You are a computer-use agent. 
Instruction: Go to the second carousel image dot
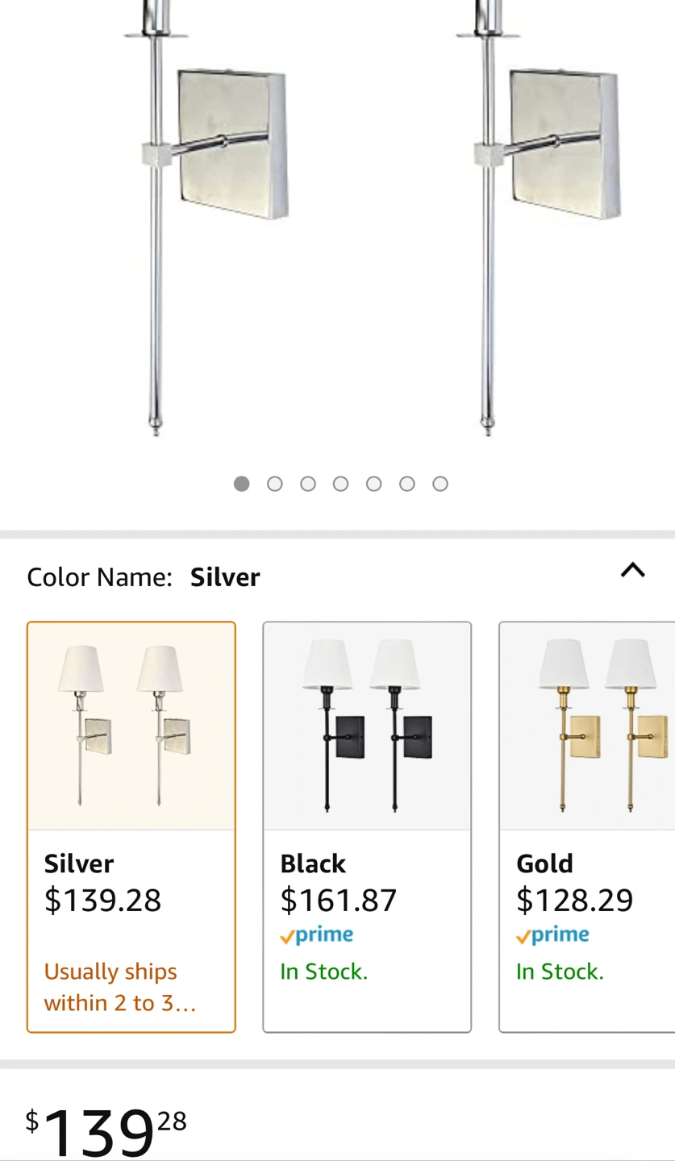[x=275, y=484]
